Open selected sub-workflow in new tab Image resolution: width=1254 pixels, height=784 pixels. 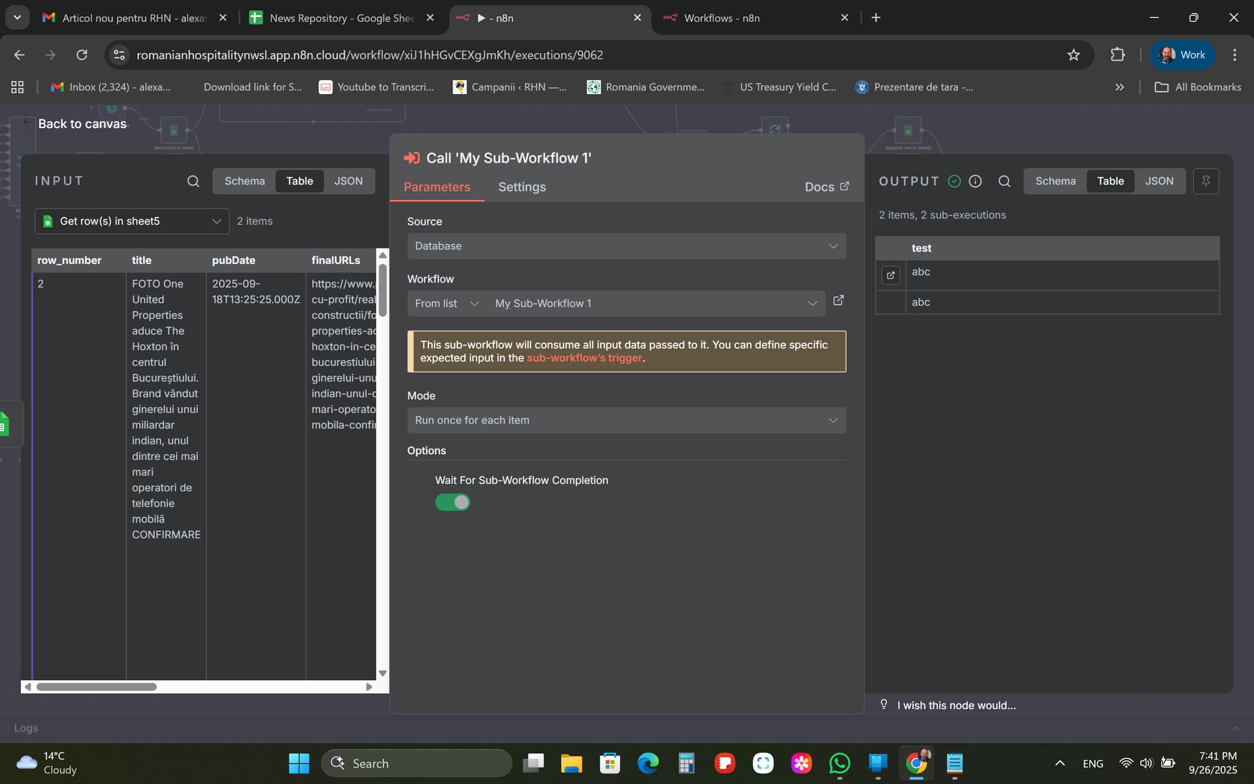pyautogui.click(x=839, y=301)
